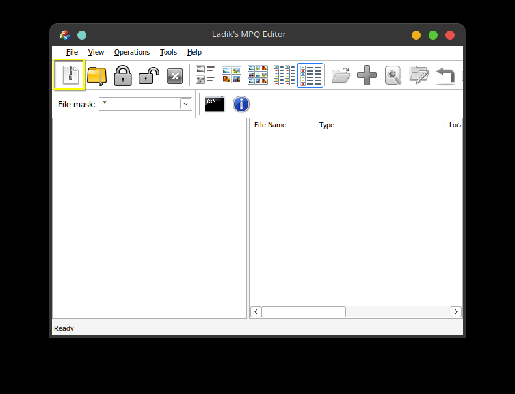
Task: Expand the File mask dropdown arrow
Action: coord(185,104)
